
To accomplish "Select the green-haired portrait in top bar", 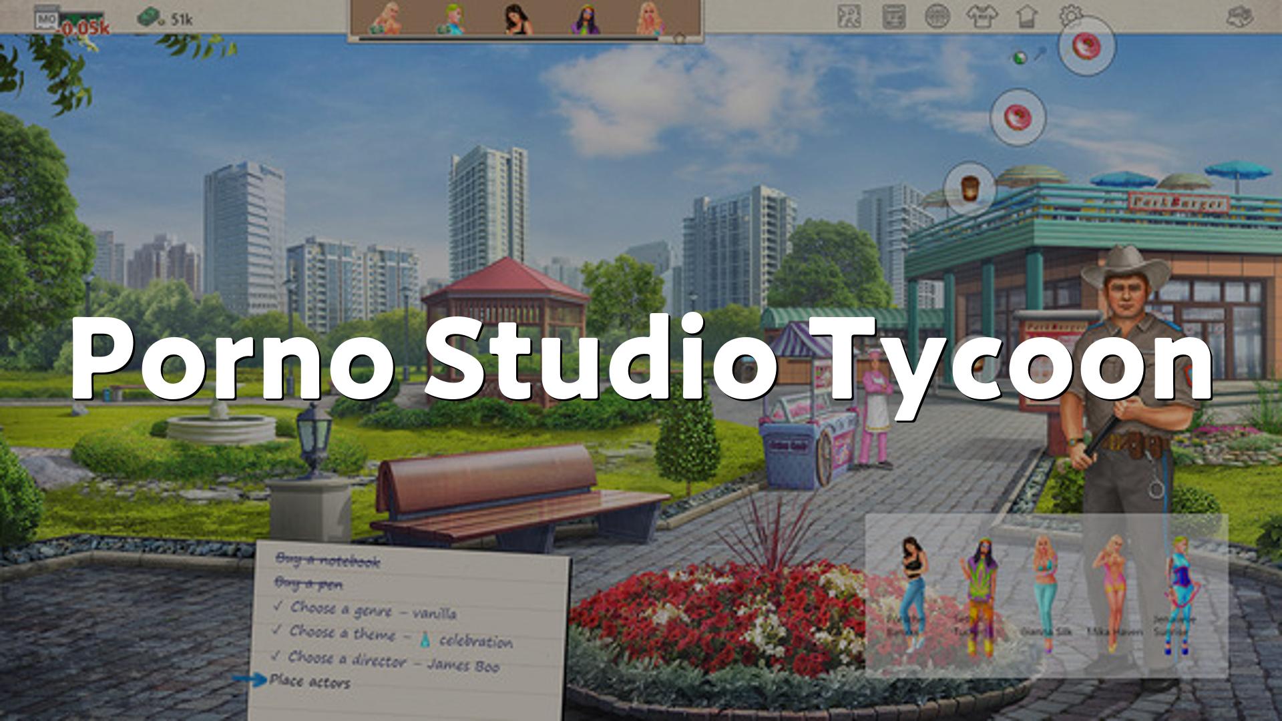I will pyautogui.click(x=451, y=19).
